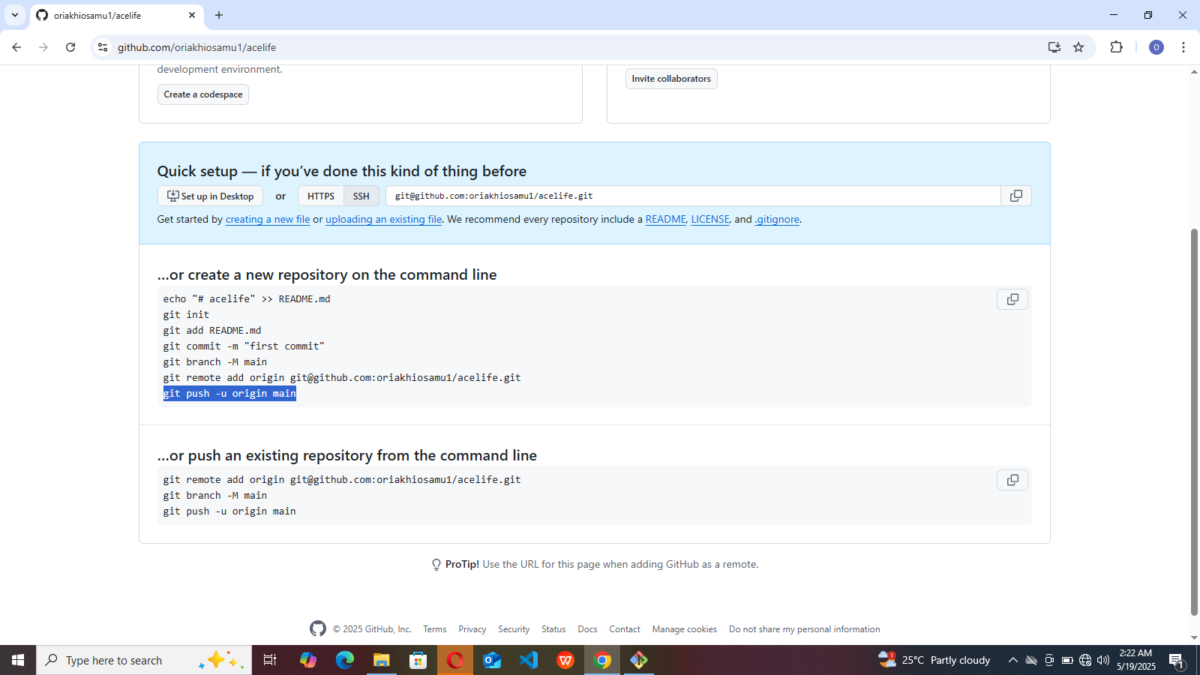Launch Microsoft Edge from the taskbar
The image size is (1200, 675).
pyautogui.click(x=345, y=660)
